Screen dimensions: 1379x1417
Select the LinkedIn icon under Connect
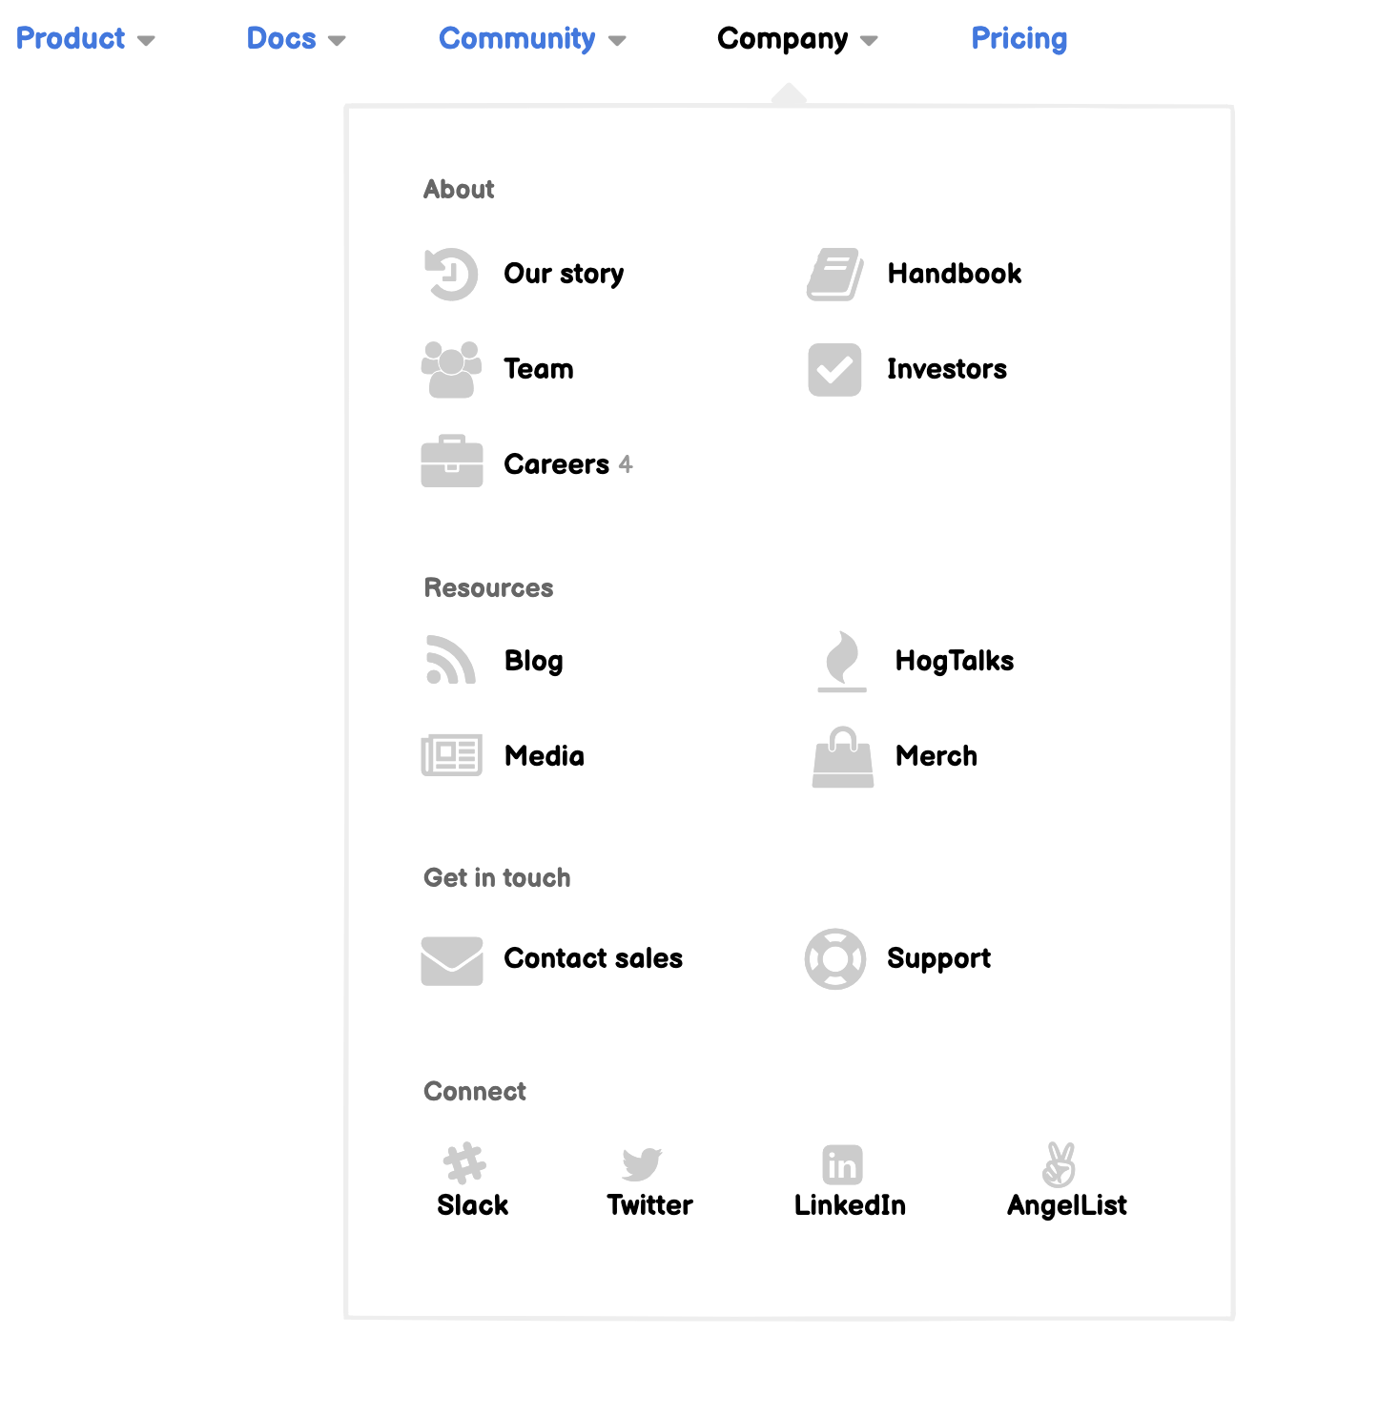pos(841,1163)
